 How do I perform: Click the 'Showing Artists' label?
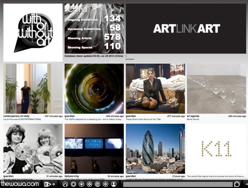point(79,38)
